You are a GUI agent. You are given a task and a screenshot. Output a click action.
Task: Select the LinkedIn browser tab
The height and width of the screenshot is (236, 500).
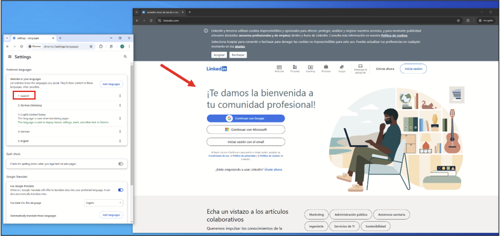tap(163, 12)
